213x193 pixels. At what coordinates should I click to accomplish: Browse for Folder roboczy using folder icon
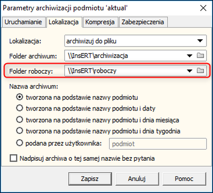[x=200, y=70]
